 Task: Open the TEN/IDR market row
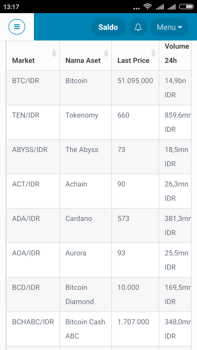26,115
